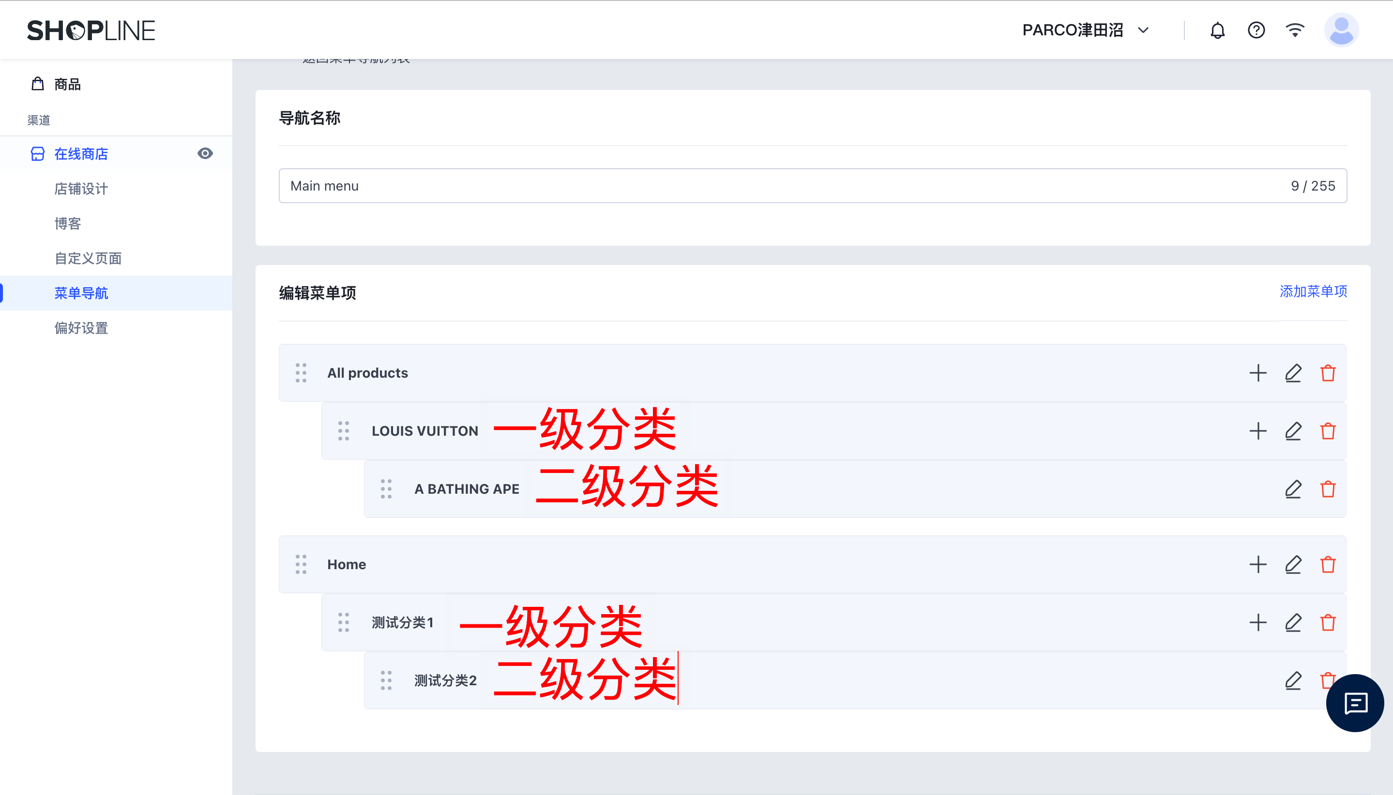The image size is (1393, 795).
Task: Delete the 测试分类1 menu item
Action: (1328, 622)
